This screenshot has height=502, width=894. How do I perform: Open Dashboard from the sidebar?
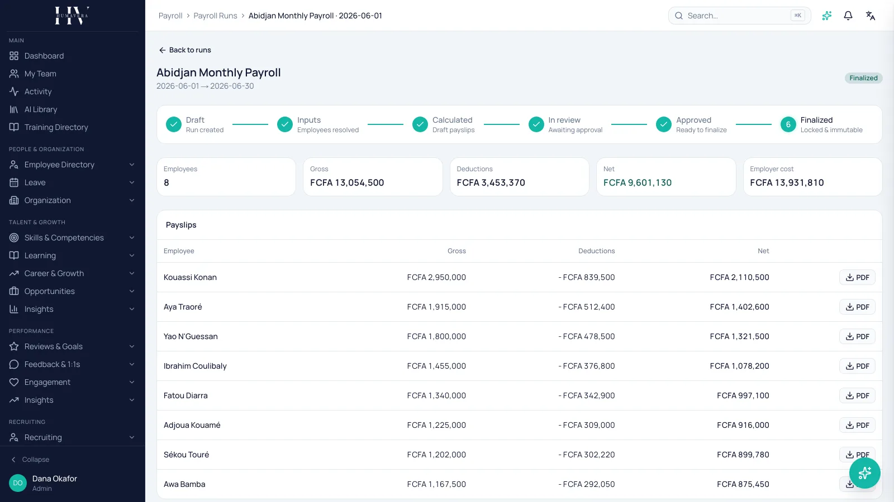72,56
